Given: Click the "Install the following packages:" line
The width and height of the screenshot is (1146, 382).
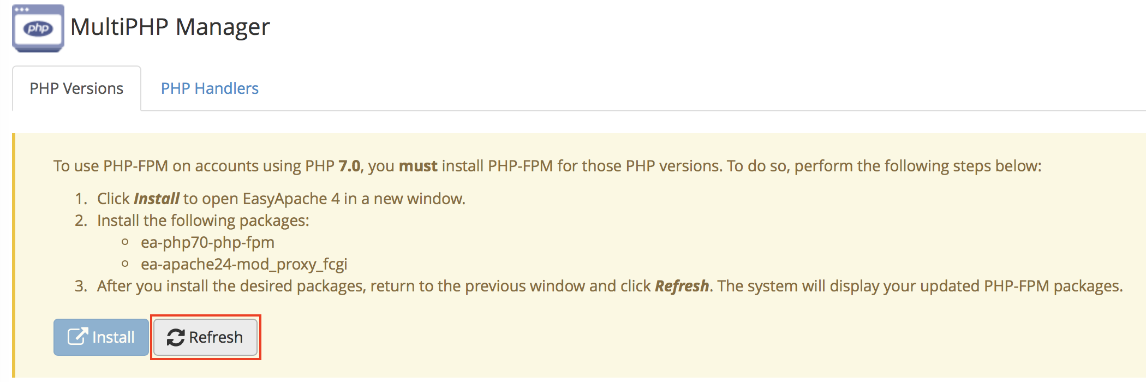Looking at the screenshot, I should point(203,220).
